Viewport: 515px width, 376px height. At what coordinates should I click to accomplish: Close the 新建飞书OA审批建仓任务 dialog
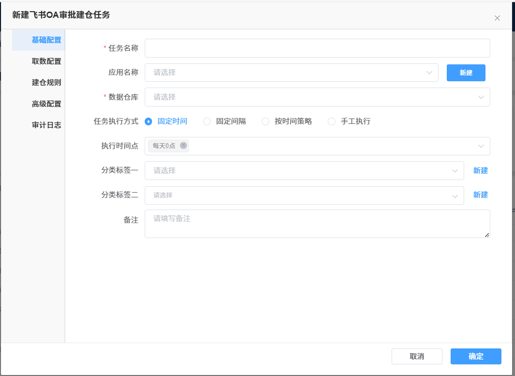coord(497,18)
